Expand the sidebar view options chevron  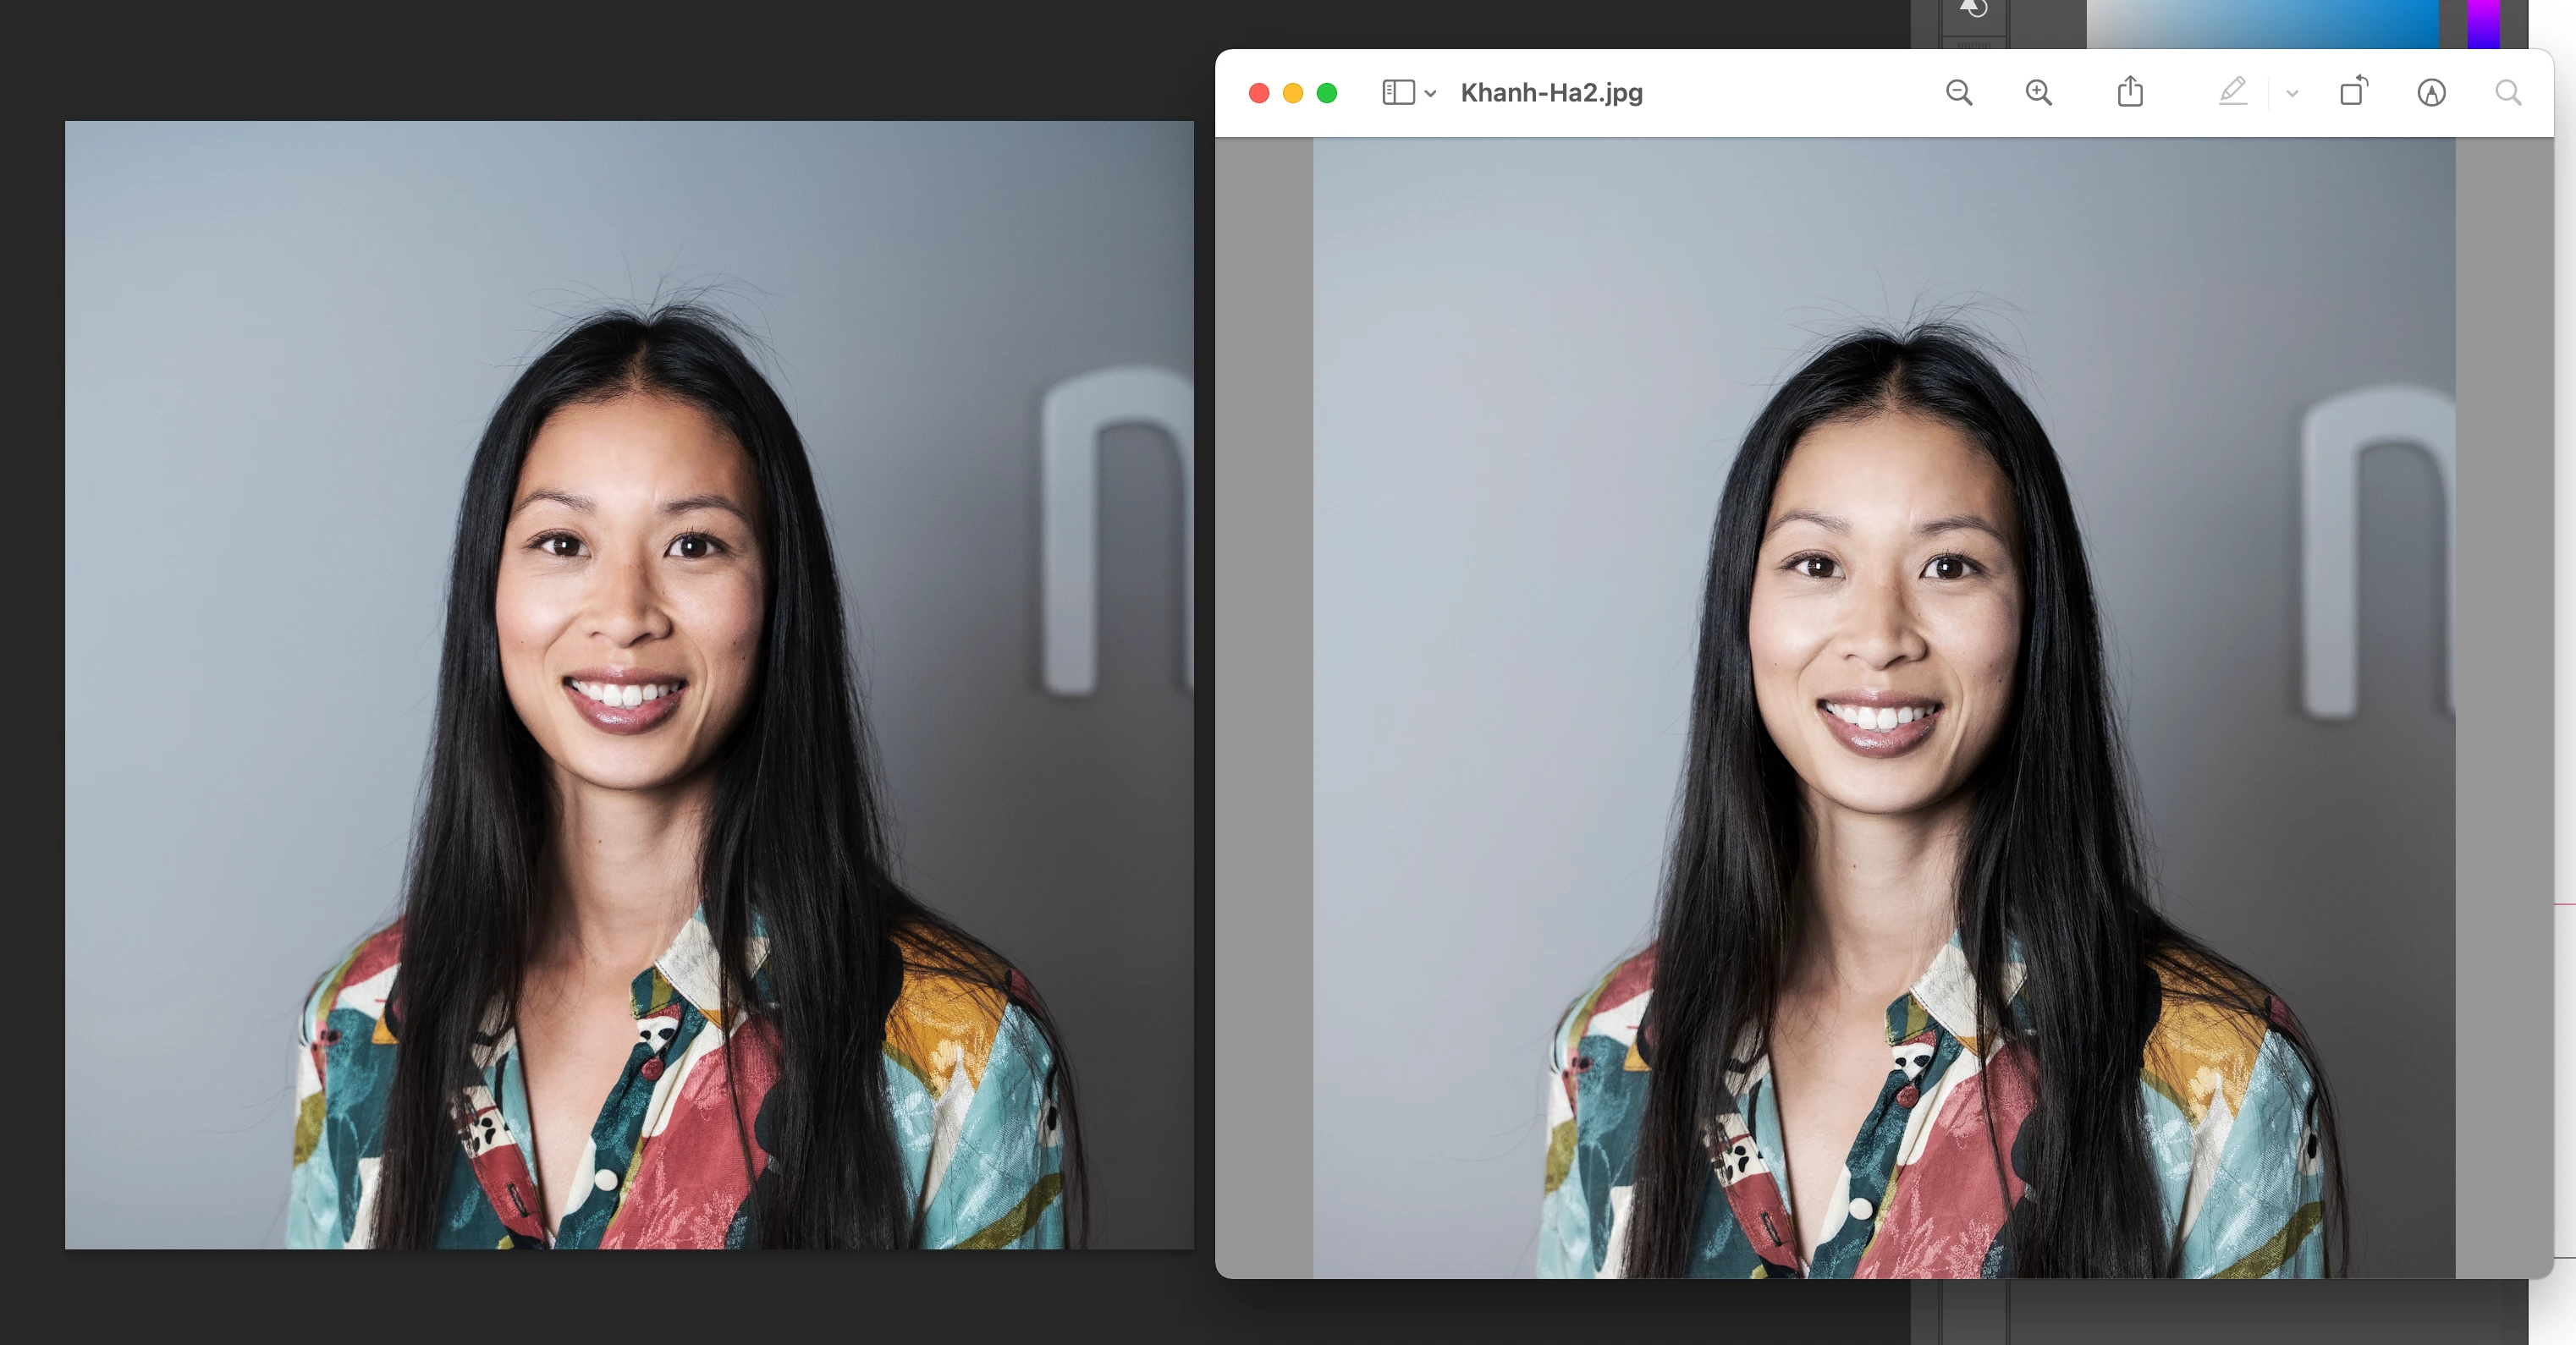point(1431,94)
